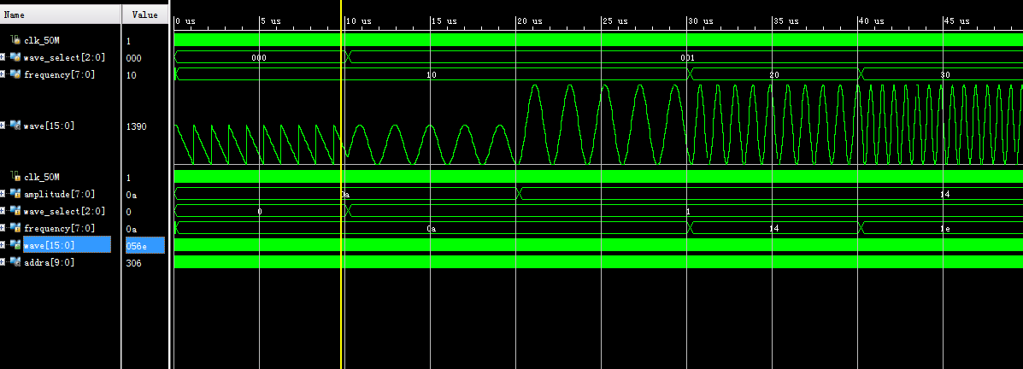
Task: Click the addra[9:0] bus signal icon
Action: pos(15,262)
